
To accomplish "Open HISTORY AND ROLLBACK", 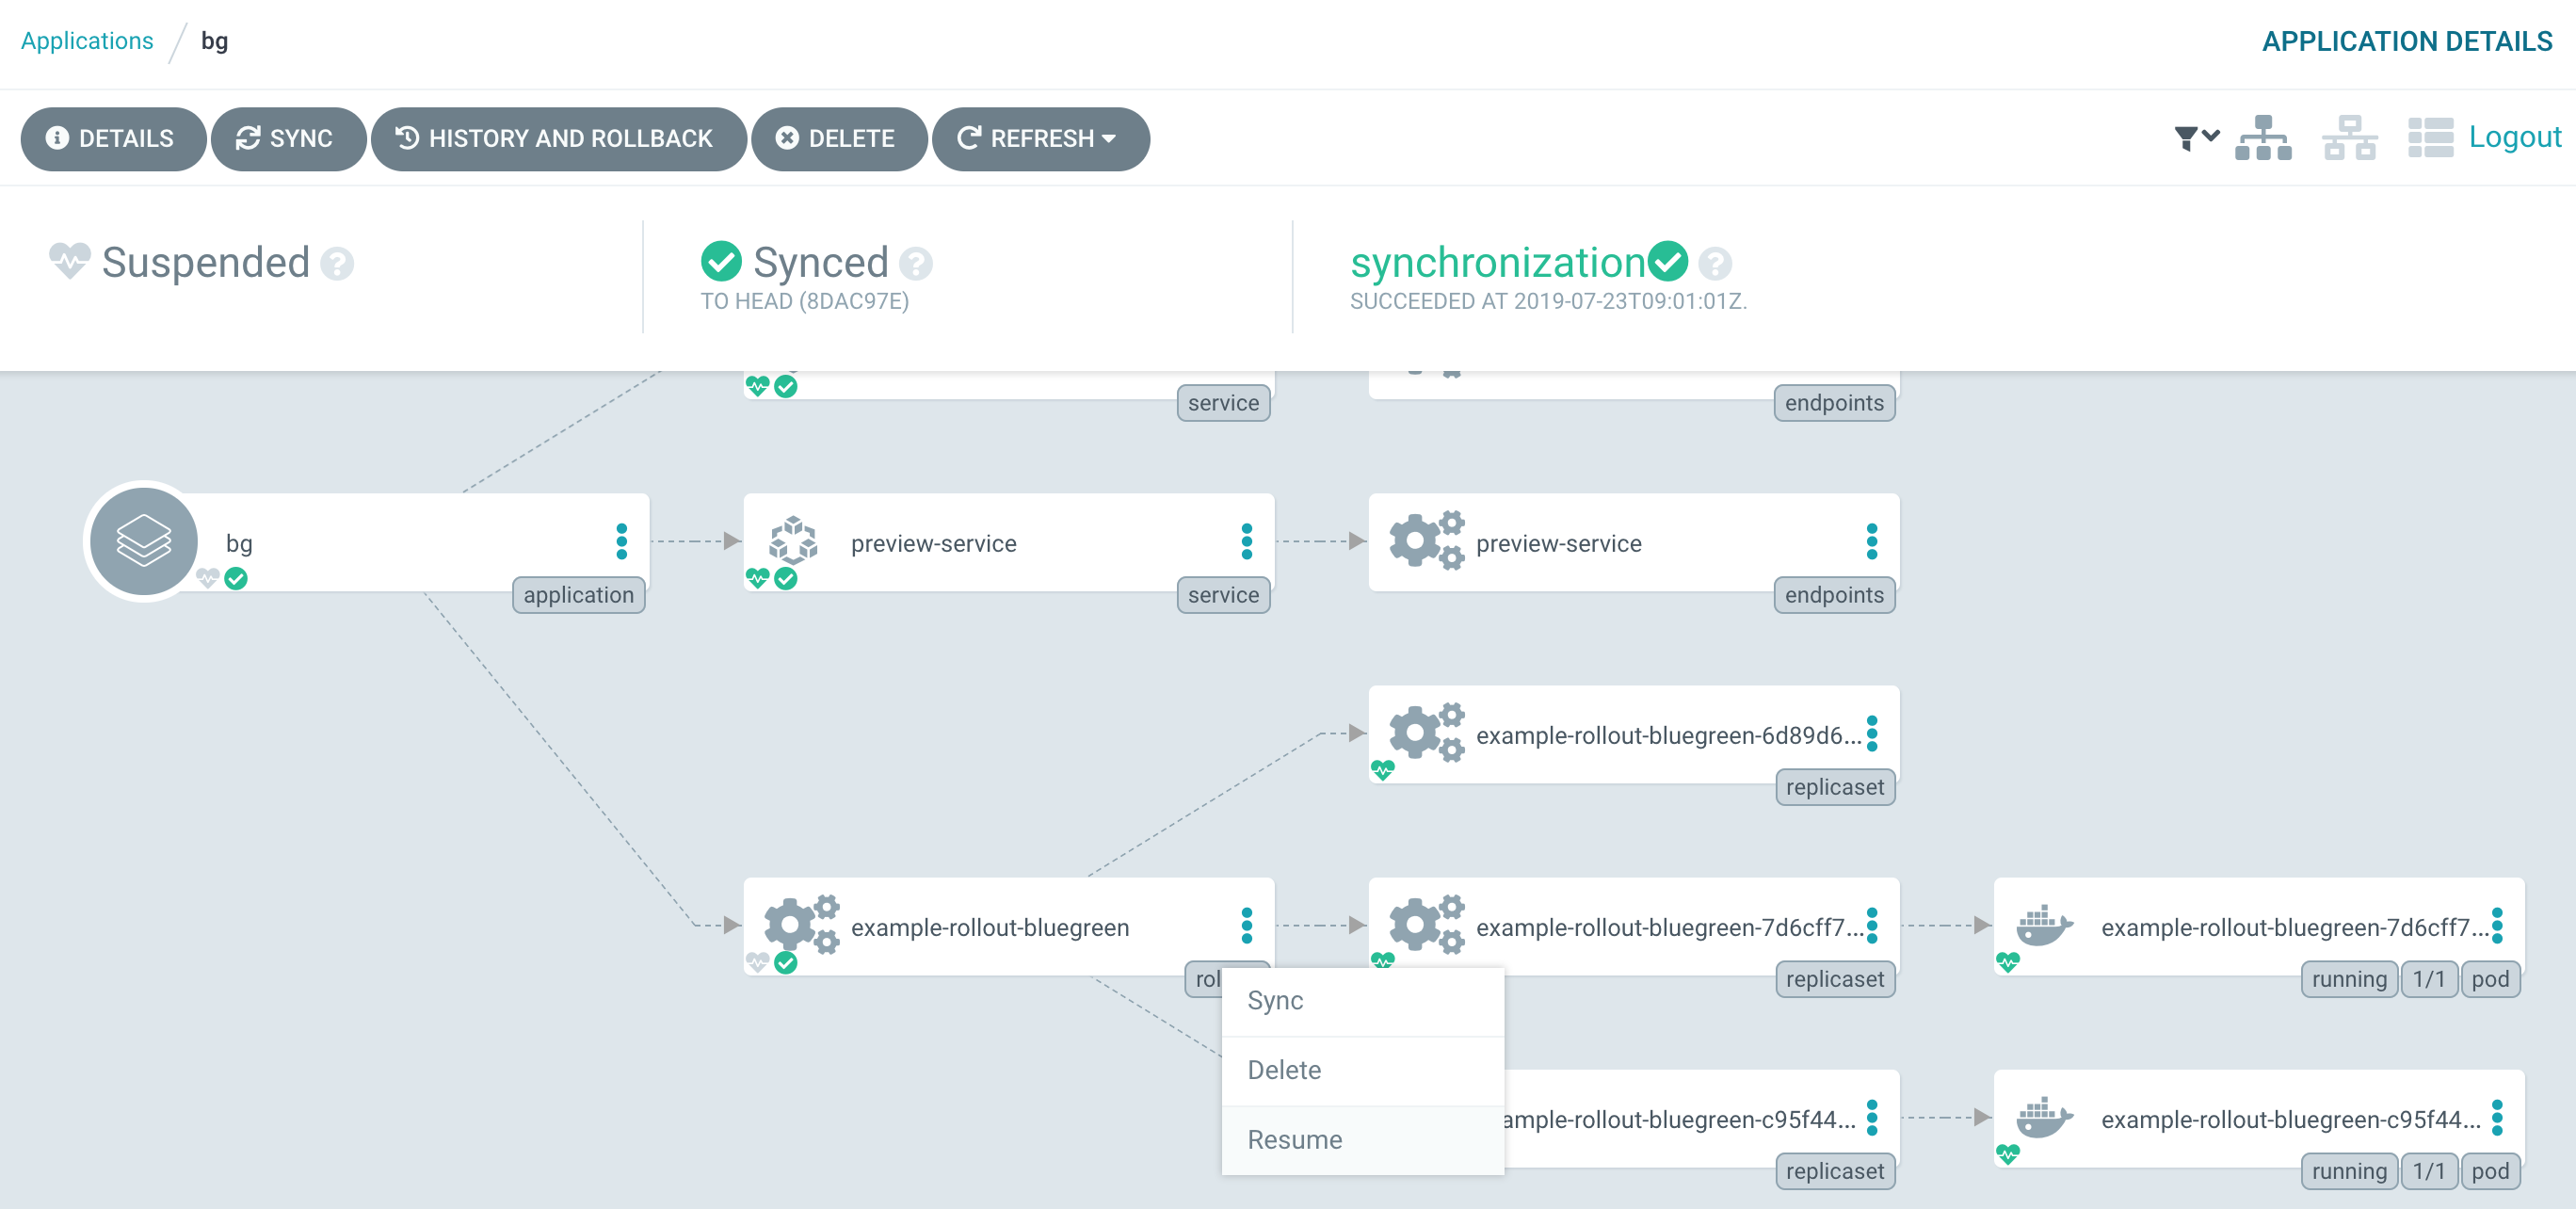I will 557,139.
